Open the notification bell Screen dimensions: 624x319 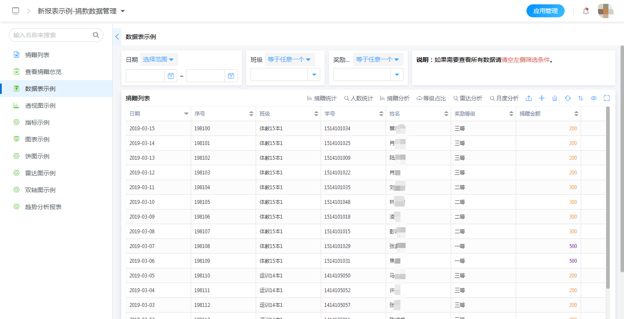coord(586,11)
